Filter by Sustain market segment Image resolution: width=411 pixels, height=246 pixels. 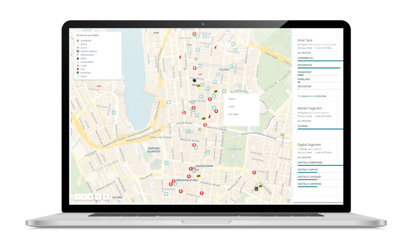point(304,126)
